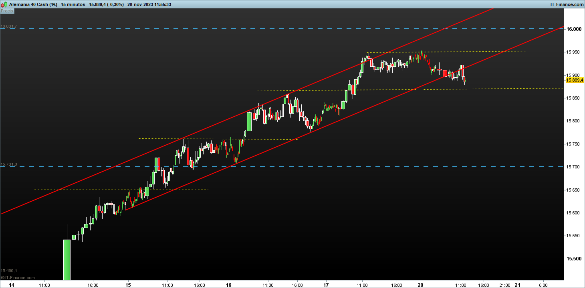Click the date label 14 on time axis
This screenshot has height=288, width=585.
click(12, 285)
